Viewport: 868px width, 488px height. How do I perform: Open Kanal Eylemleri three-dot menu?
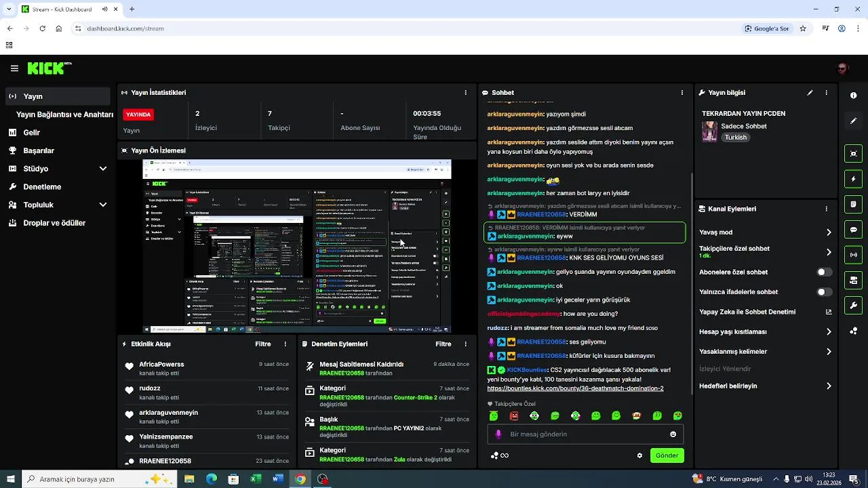click(826, 209)
